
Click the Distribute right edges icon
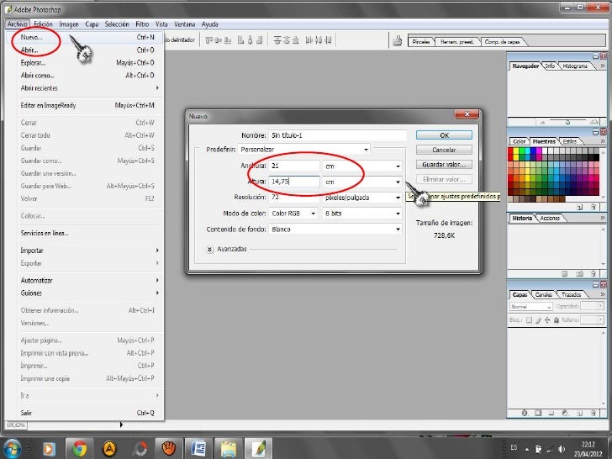click(328, 40)
